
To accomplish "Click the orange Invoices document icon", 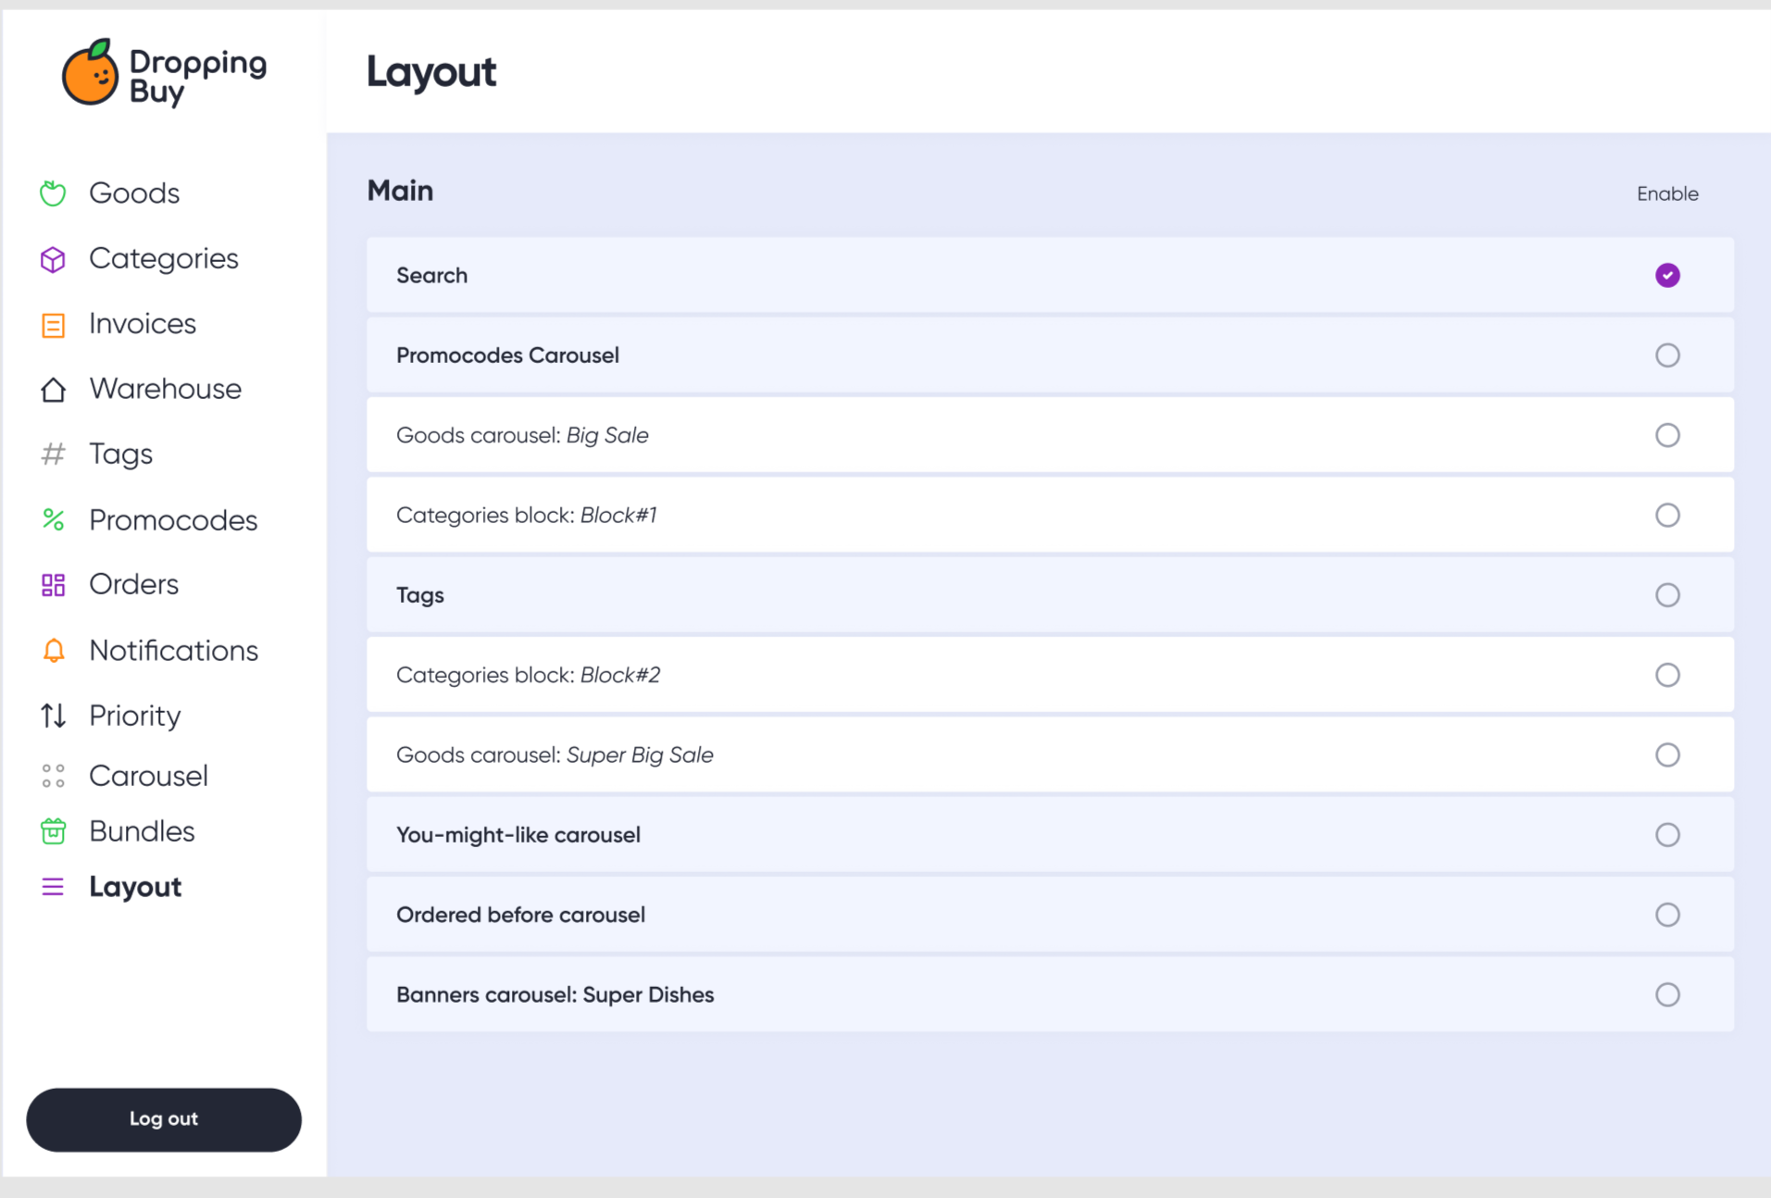I will 53,325.
